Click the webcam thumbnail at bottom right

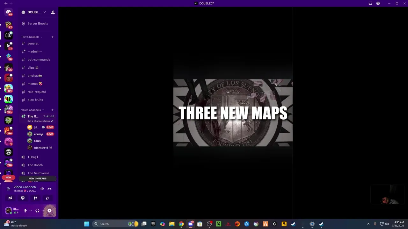pyautogui.click(x=388, y=194)
